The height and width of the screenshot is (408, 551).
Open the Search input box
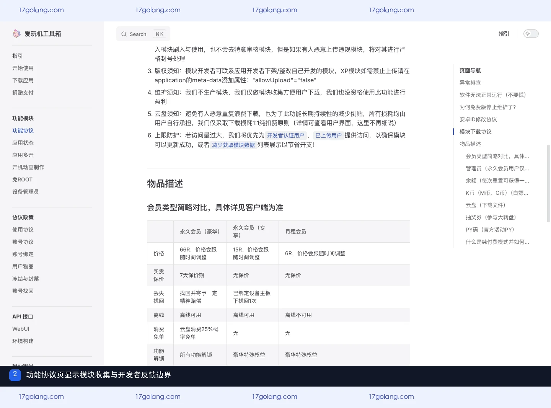143,34
